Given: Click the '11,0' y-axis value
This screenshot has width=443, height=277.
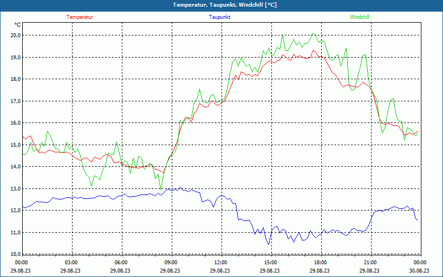Looking at the screenshot, I should pyautogui.click(x=16, y=232).
